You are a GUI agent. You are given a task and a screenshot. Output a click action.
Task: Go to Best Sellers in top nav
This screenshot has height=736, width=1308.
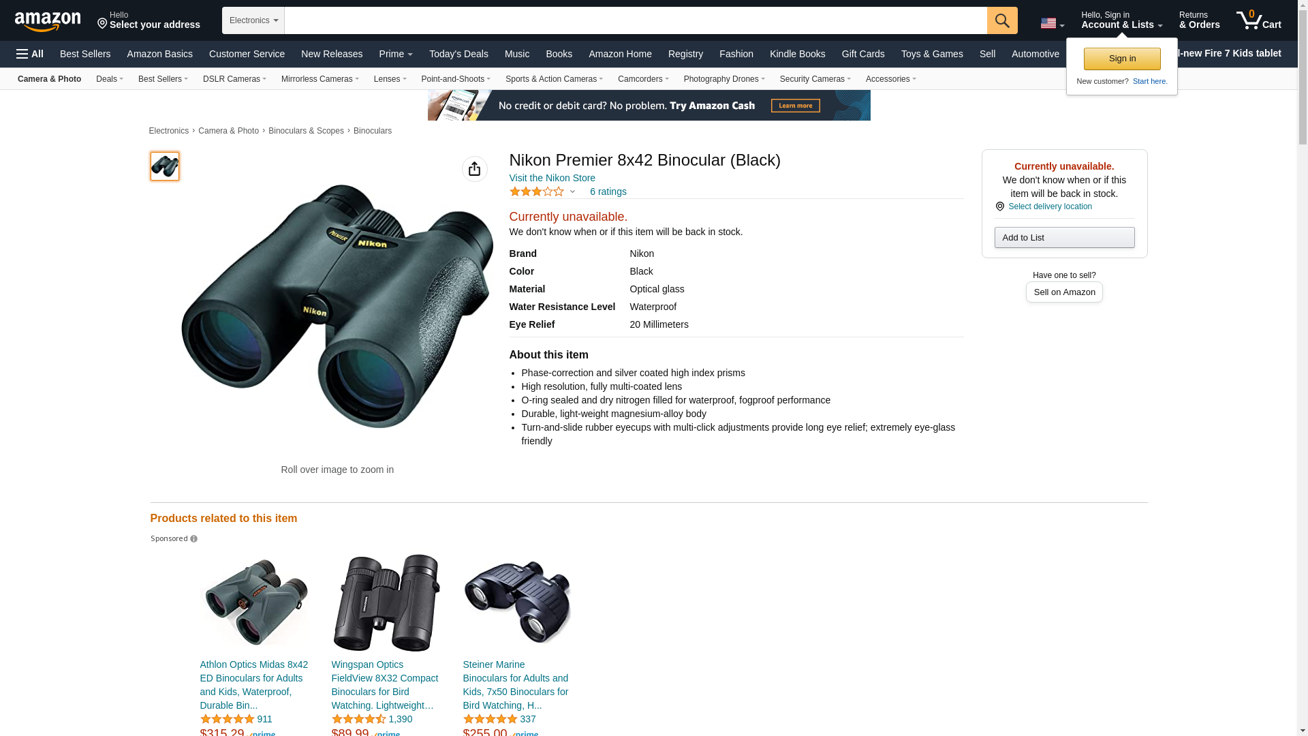point(85,54)
